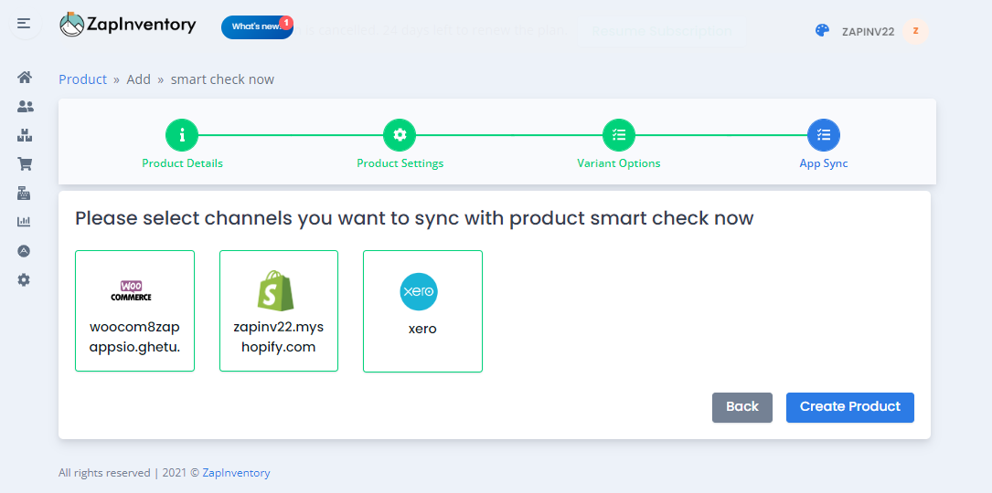Click the Shopify bag logo

pos(276,290)
